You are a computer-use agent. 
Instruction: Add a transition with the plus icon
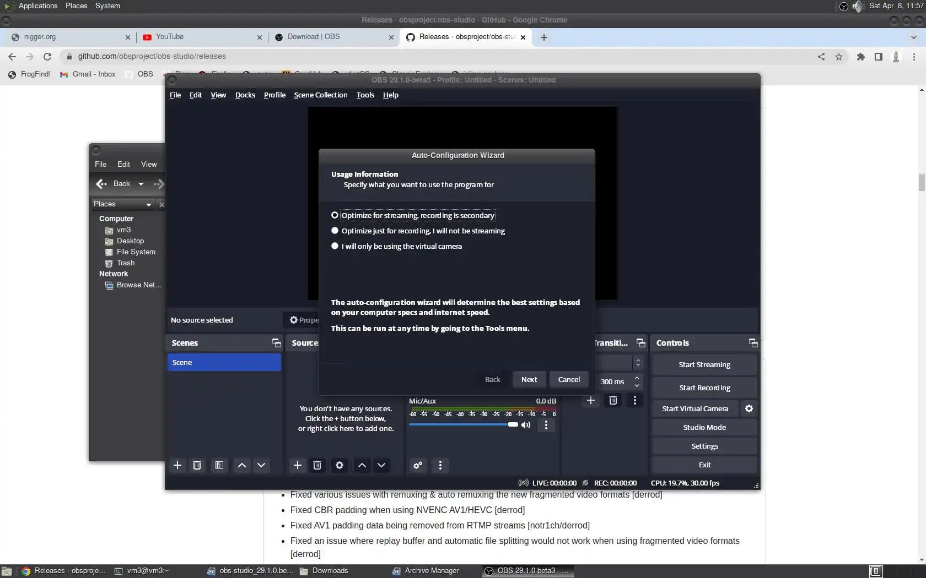[591, 400]
